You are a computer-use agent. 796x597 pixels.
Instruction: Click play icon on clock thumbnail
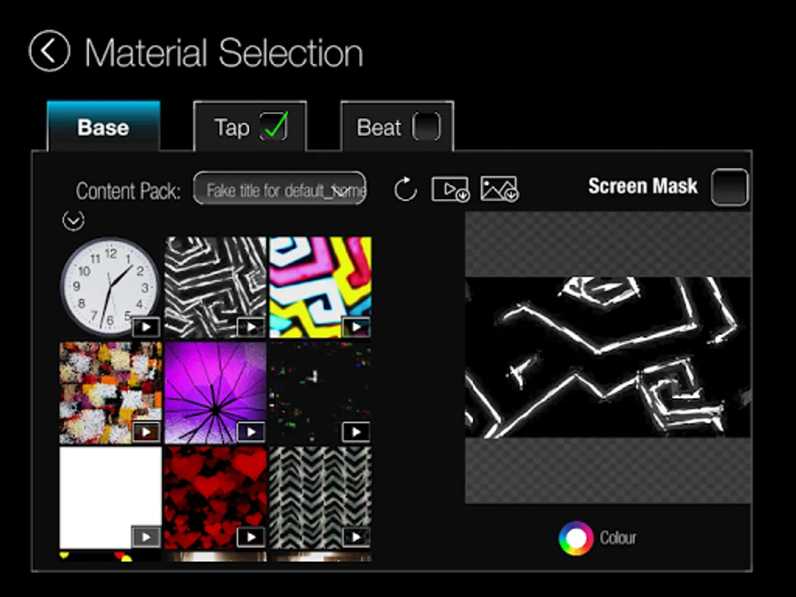146,326
